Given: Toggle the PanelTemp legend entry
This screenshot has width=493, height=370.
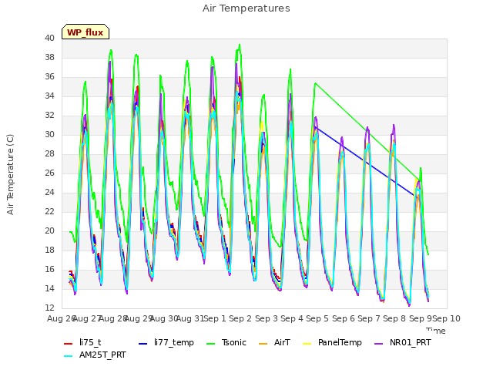Looking at the screenshot, I should pos(332,342).
